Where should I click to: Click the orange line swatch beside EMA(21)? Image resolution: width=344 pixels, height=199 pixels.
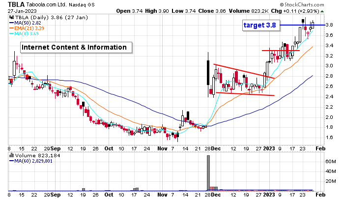pos(11,28)
